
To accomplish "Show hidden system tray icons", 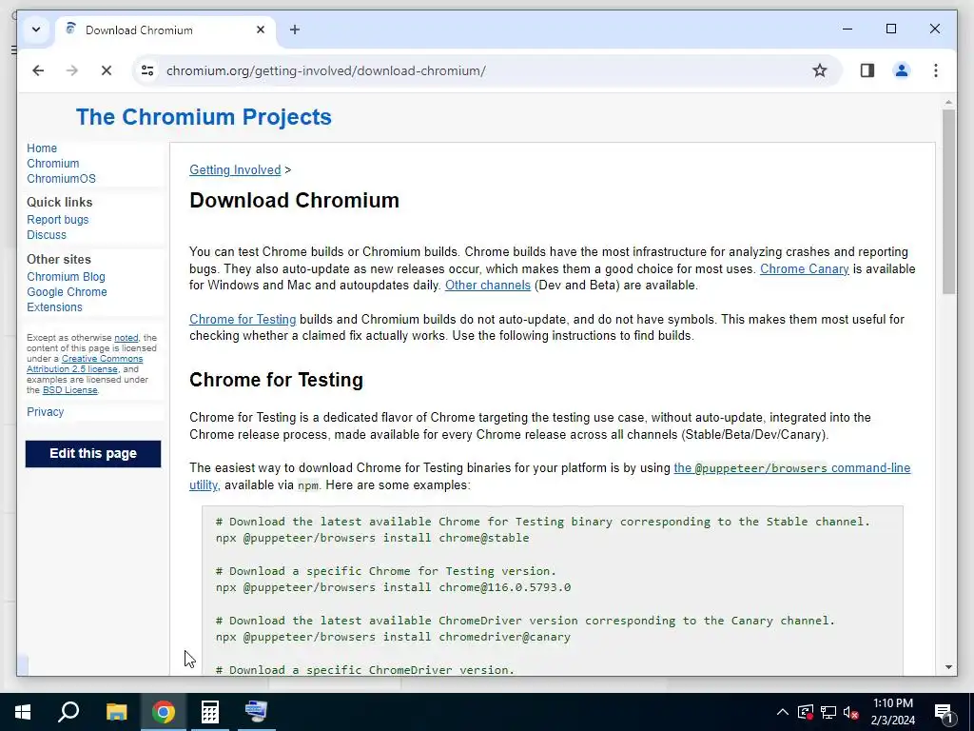I will click(x=783, y=712).
